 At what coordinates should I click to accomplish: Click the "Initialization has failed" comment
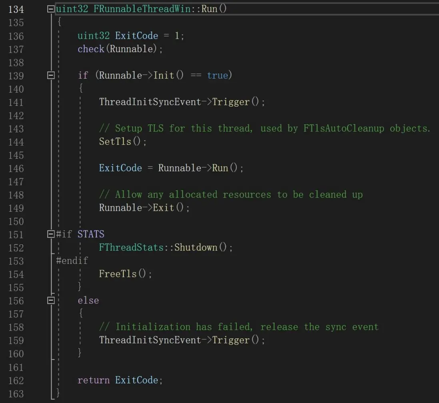pos(239,327)
